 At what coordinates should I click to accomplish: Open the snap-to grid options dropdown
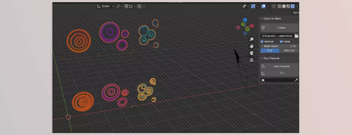(x=132, y=6)
